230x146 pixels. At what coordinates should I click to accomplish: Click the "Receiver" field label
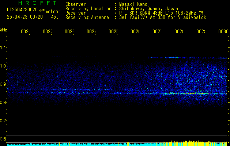[x=76, y=13]
